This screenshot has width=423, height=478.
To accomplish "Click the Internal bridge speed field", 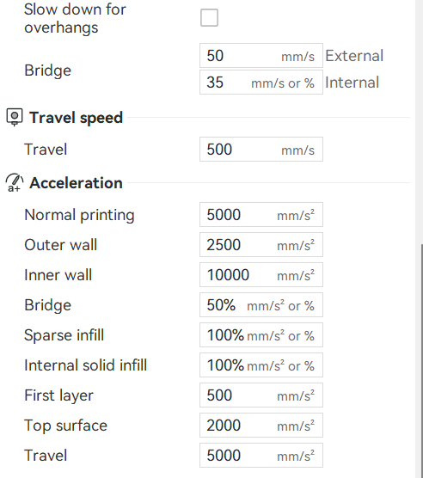I will tap(261, 83).
